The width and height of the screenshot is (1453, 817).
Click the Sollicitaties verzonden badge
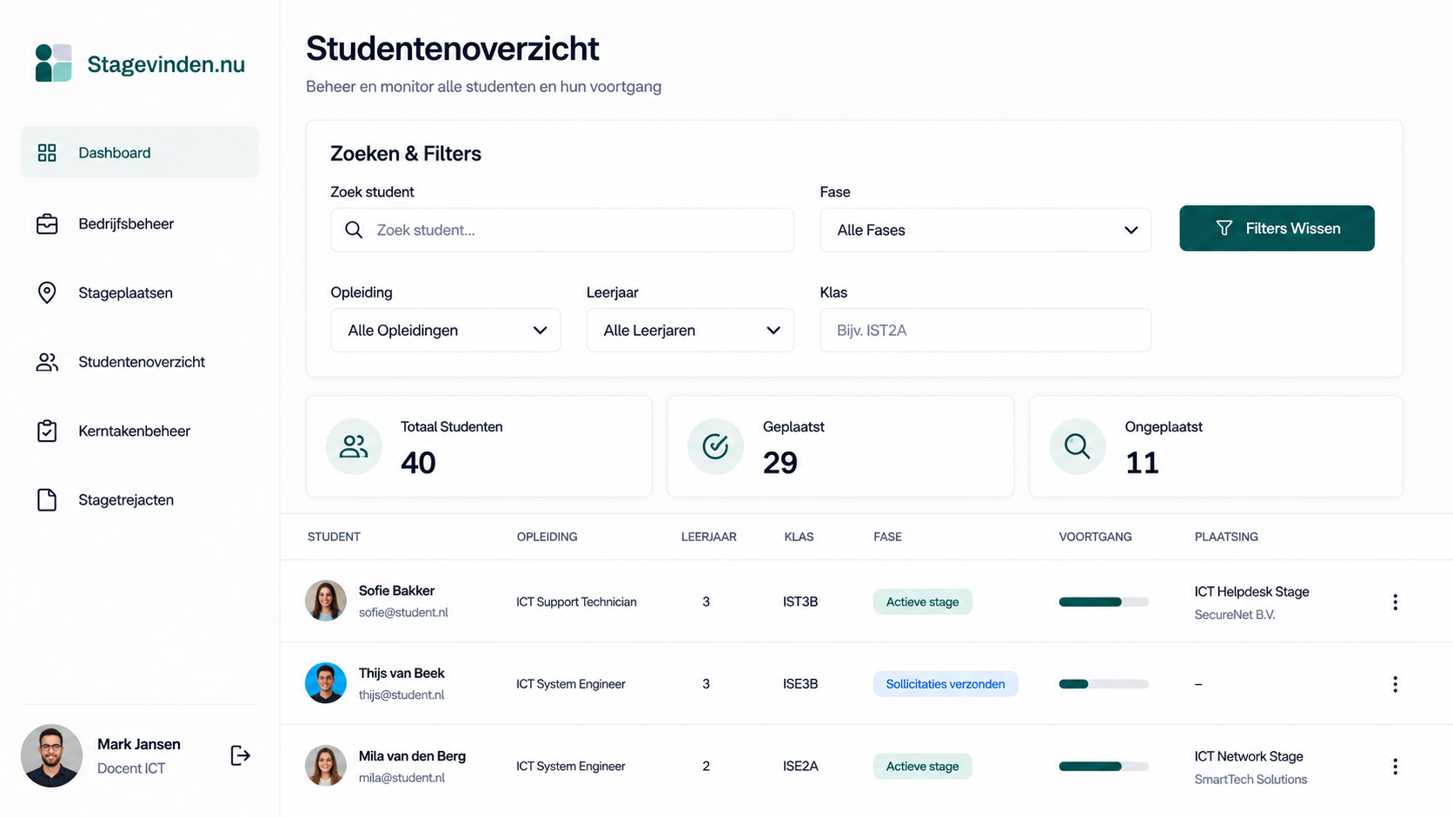945,684
